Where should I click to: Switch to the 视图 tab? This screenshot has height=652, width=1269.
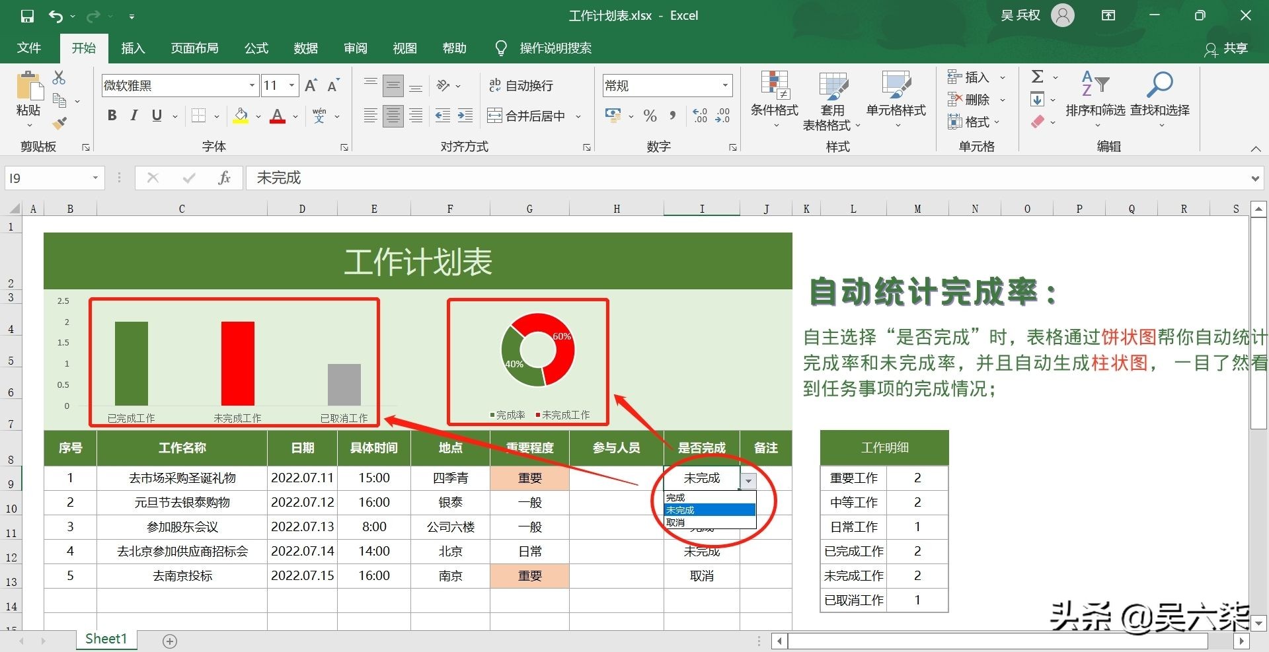pos(405,48)
